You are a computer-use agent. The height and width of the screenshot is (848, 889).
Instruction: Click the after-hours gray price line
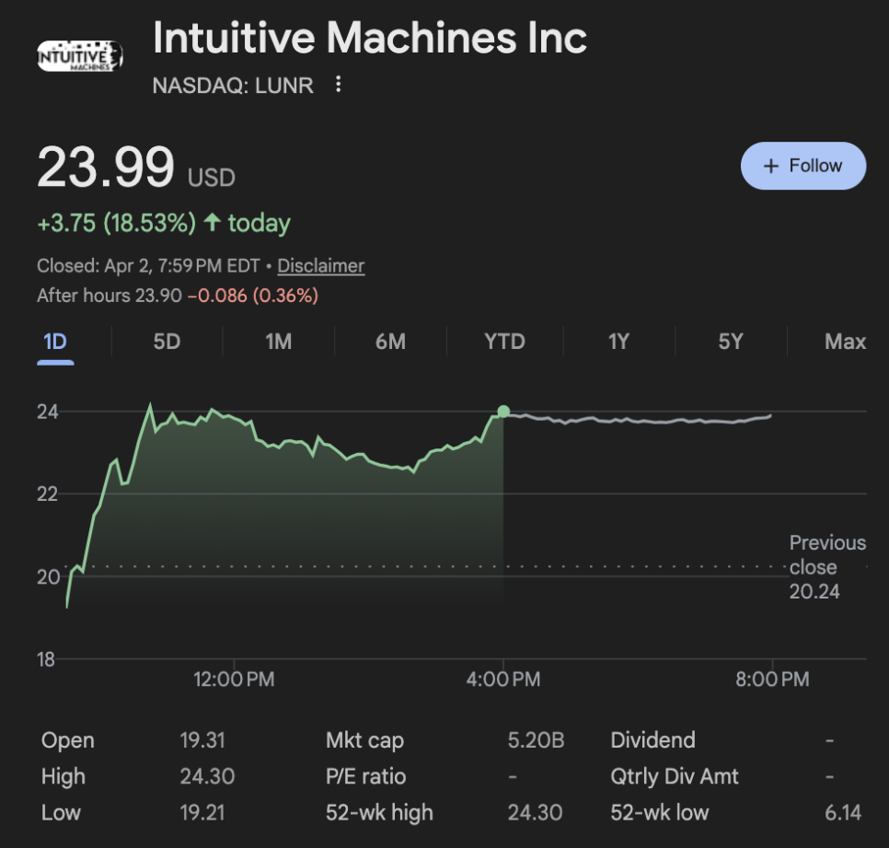pos(644,421)
